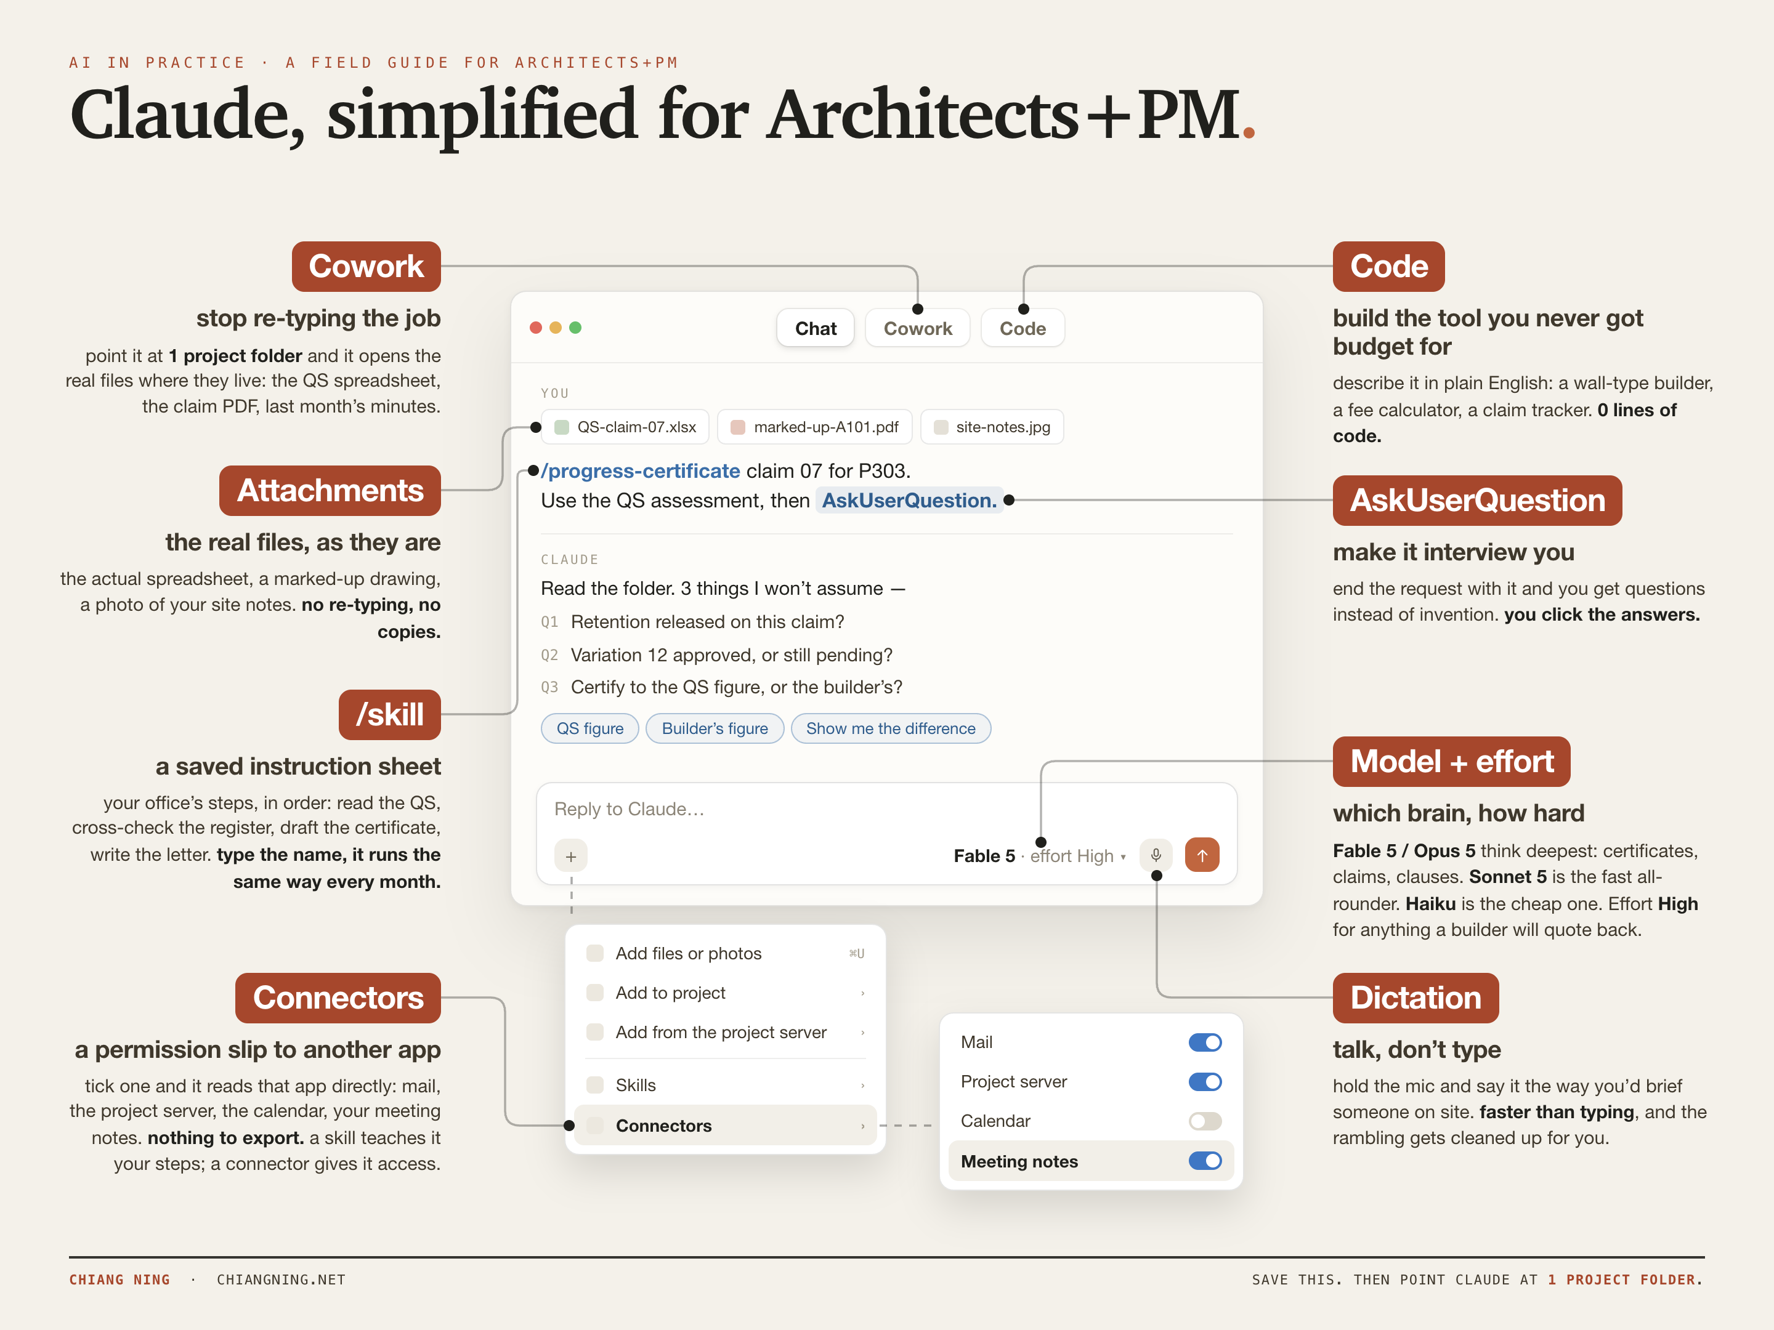This screenshot has width=1774, height=1330.
Task: Open the effort High dropdown
Action: coord(1078,856)
